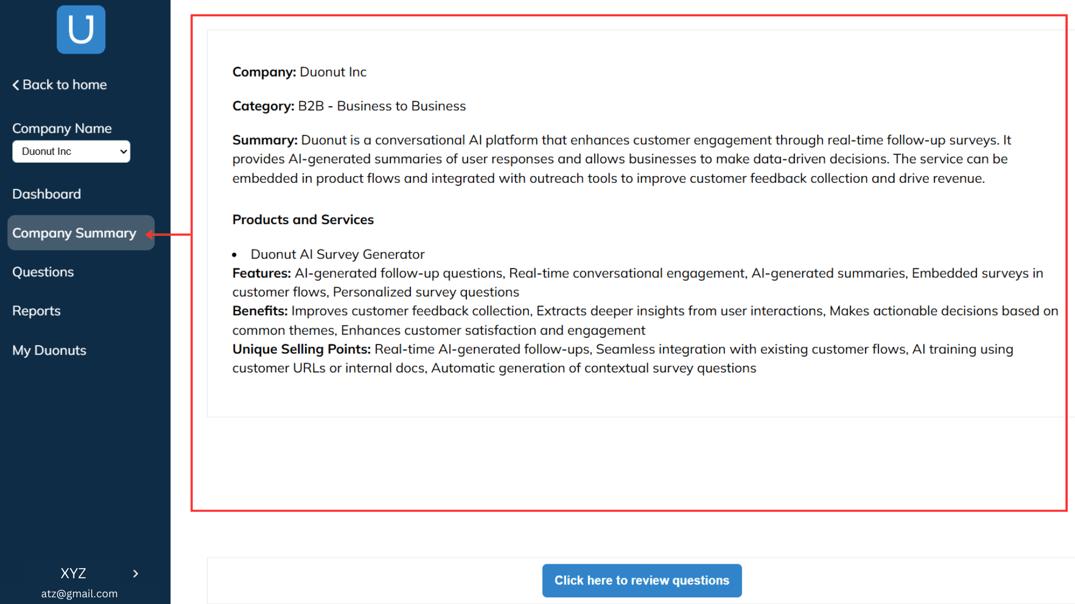Image resolution: width=1075 pixels, height=604 pixels.
Task: Click the Features description text
Action: (638, 282)
